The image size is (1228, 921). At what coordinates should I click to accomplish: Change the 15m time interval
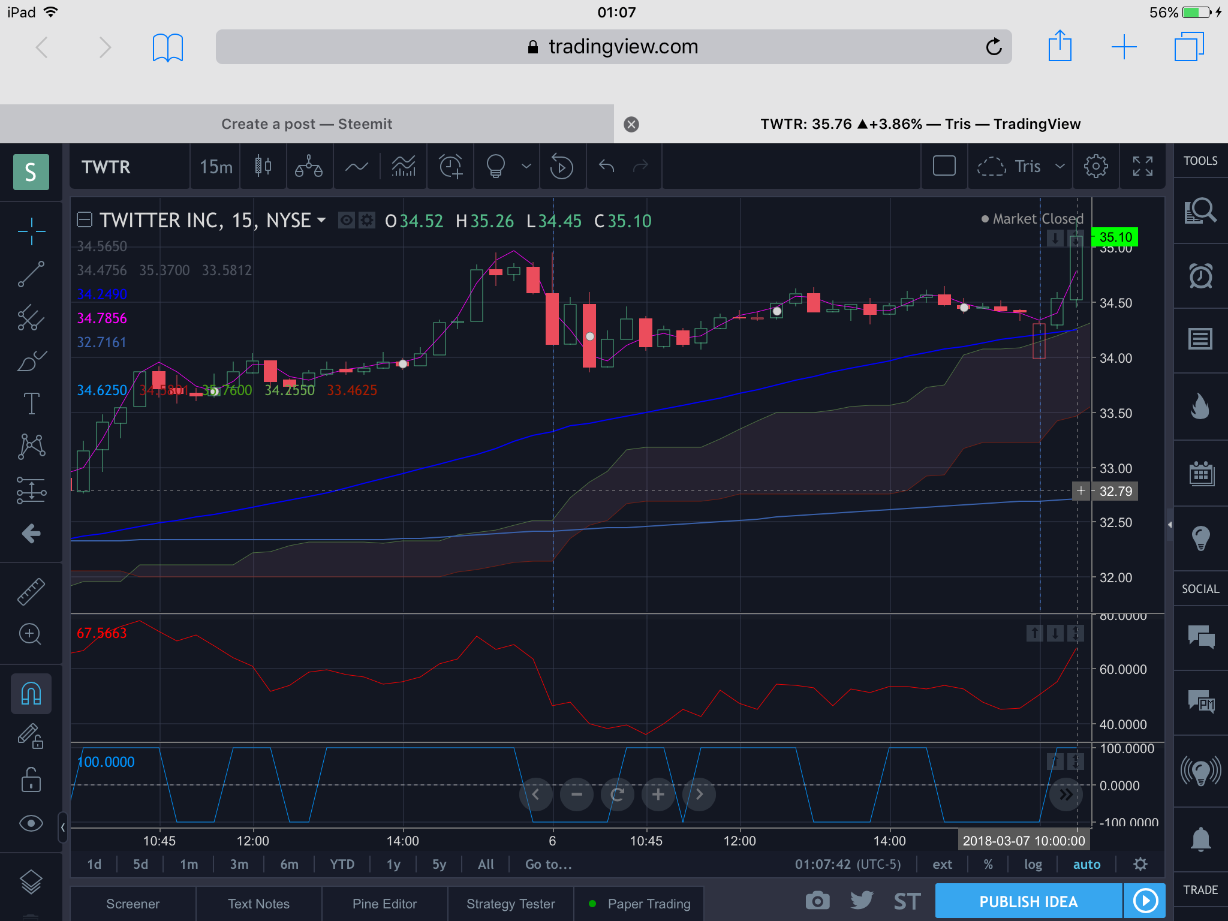pyautogui.click(x=216, y=166)
